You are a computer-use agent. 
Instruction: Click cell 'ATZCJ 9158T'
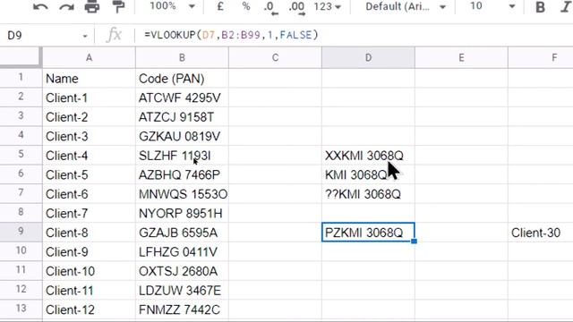coord(182,117)
